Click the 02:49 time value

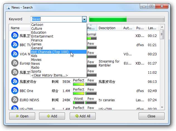click(152, 91)
